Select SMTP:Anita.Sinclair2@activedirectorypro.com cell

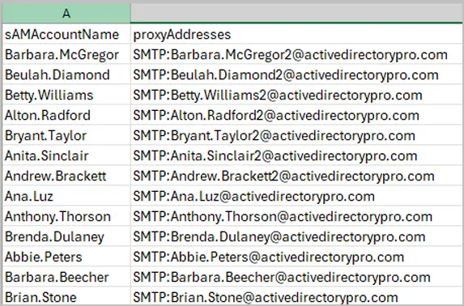click(x=297, y=155)
